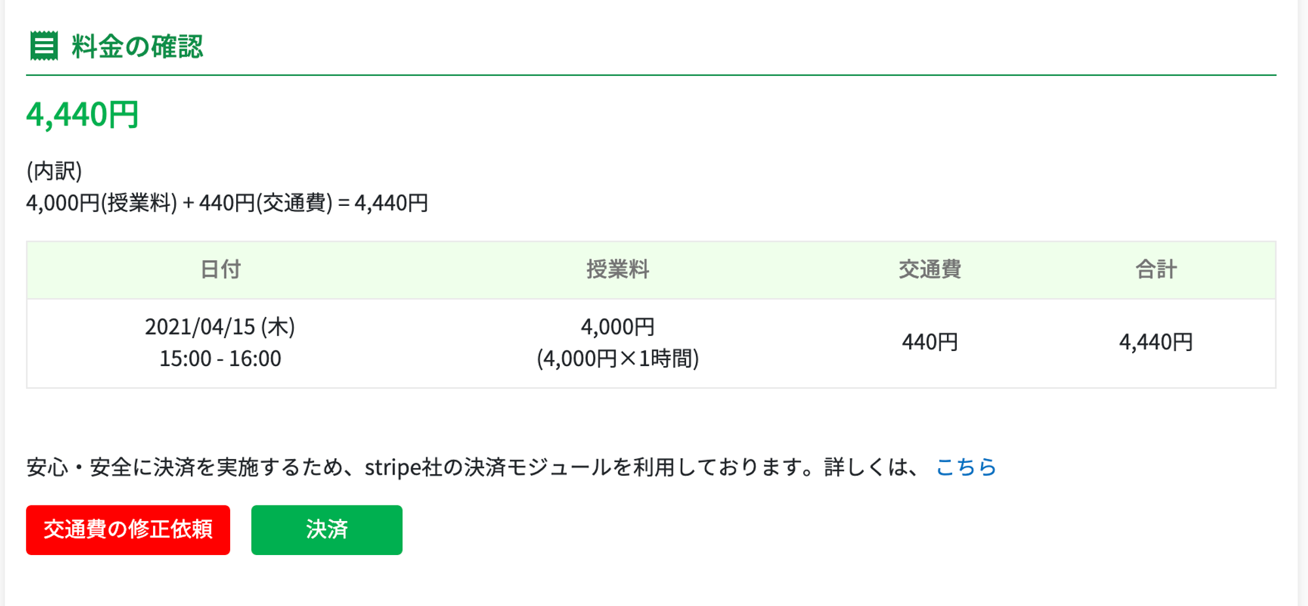Open the こちら link about stripe
Screen dimensions: 1308x606
966,467
